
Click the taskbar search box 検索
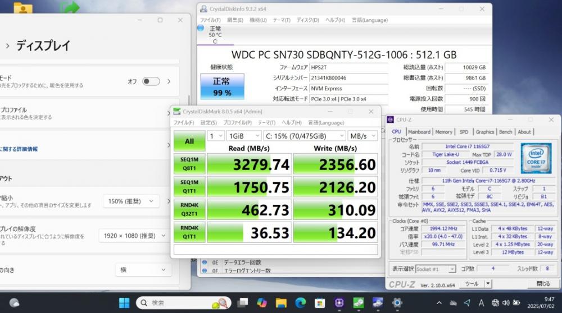click(x=184, y=303)
